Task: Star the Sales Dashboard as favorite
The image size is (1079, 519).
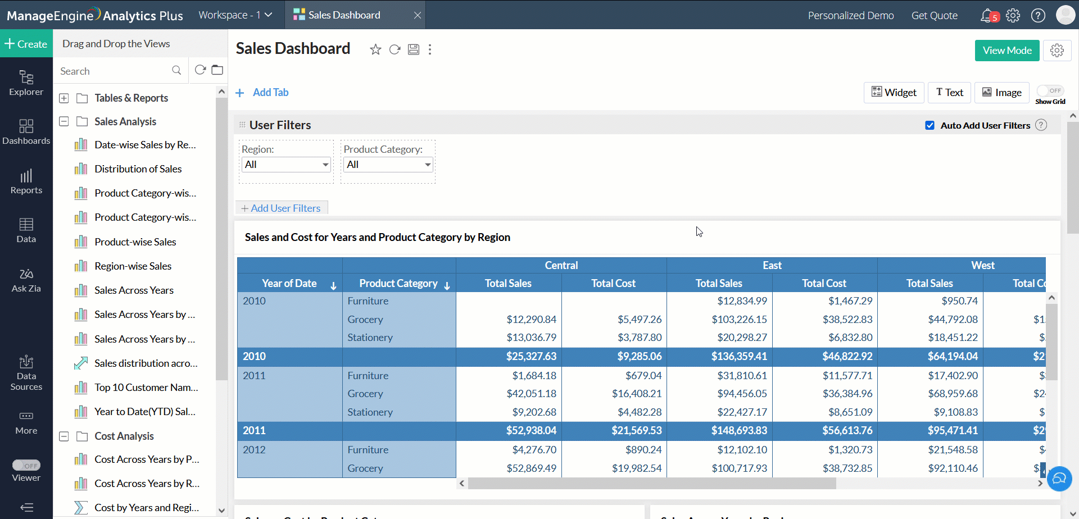Action: click(x=375, y=49)
